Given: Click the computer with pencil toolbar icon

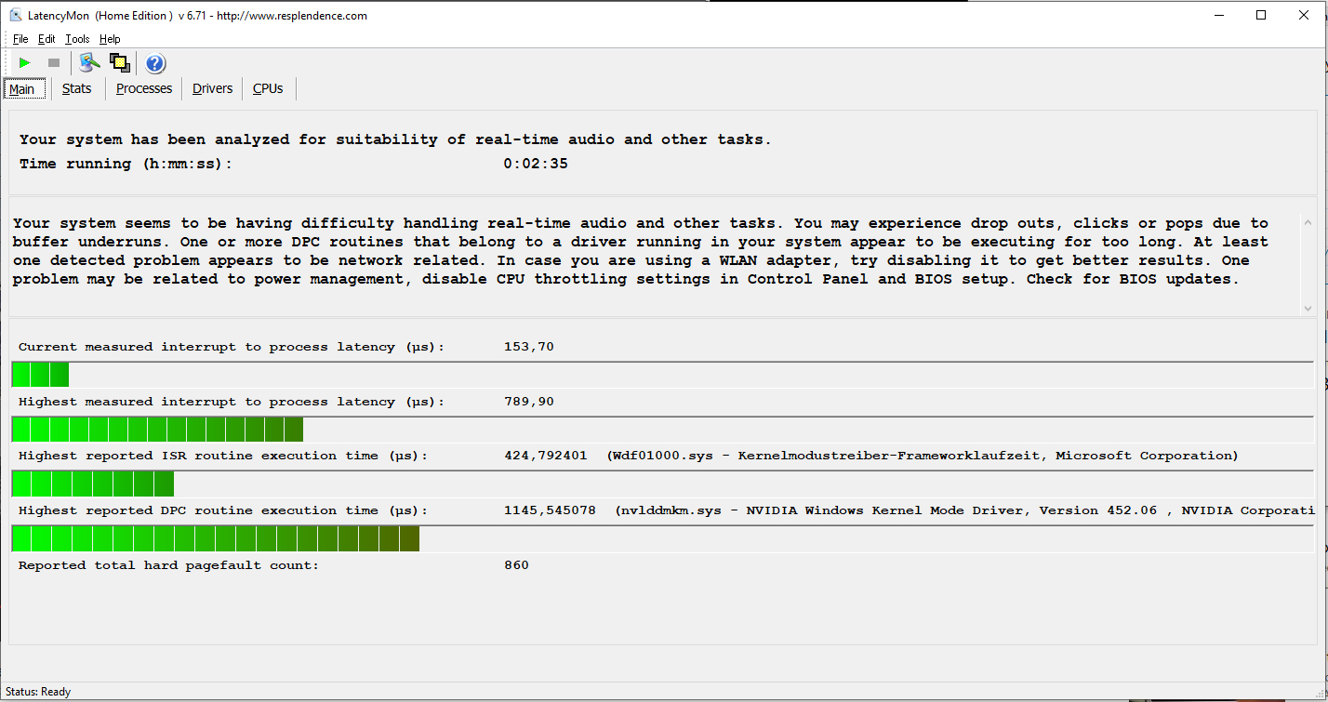Looking at the screenshot, I should tap(89, 63).
